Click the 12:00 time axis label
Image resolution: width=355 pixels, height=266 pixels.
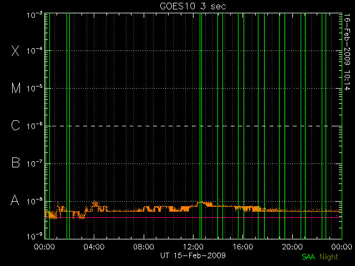tap(193, 247)
